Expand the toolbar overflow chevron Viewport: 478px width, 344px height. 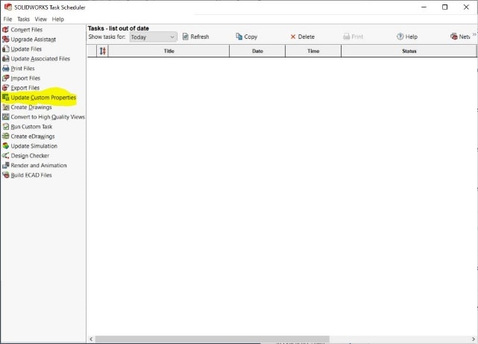click(474, 34)
